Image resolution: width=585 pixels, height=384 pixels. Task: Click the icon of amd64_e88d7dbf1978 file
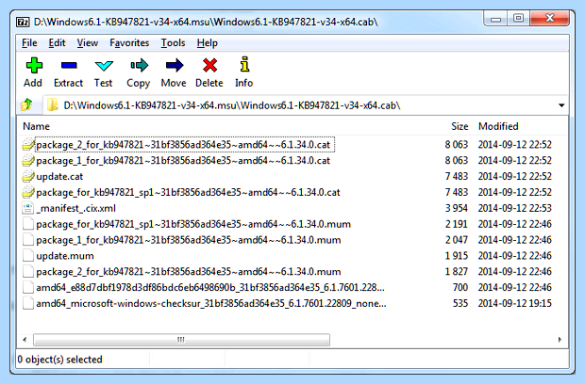click(x=28, y=288)
